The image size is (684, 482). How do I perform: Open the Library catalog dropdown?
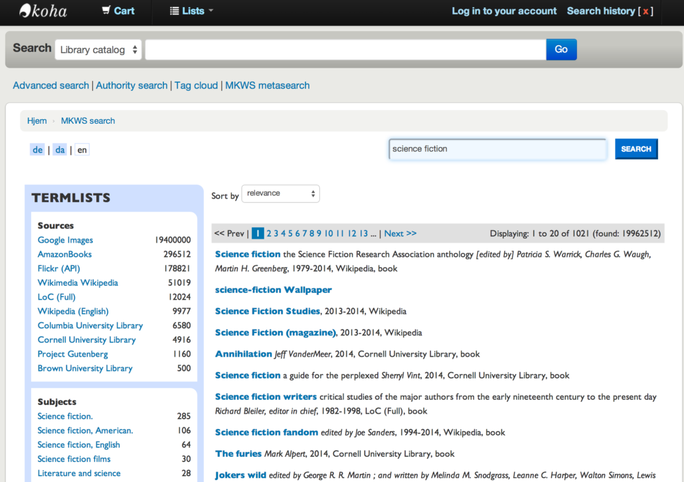[x=98, y=50]
